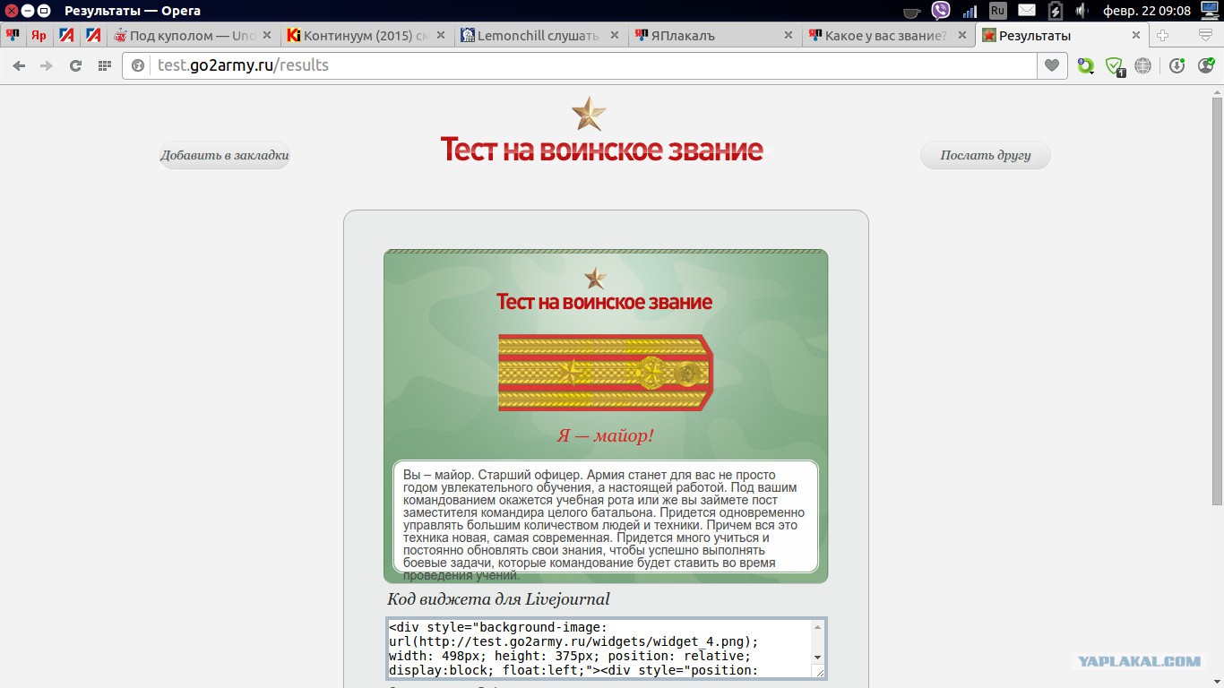Expand the tab list menu button
This screenshot has height=688, width=1224.
[1205, 36]
